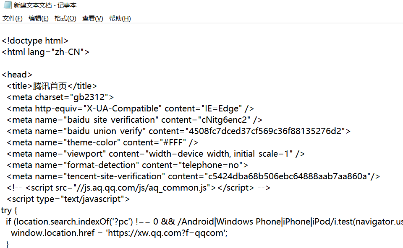Viewport: 403px width, 248px height.
Task: Click on the opening head tag
Action: point(17,75)
